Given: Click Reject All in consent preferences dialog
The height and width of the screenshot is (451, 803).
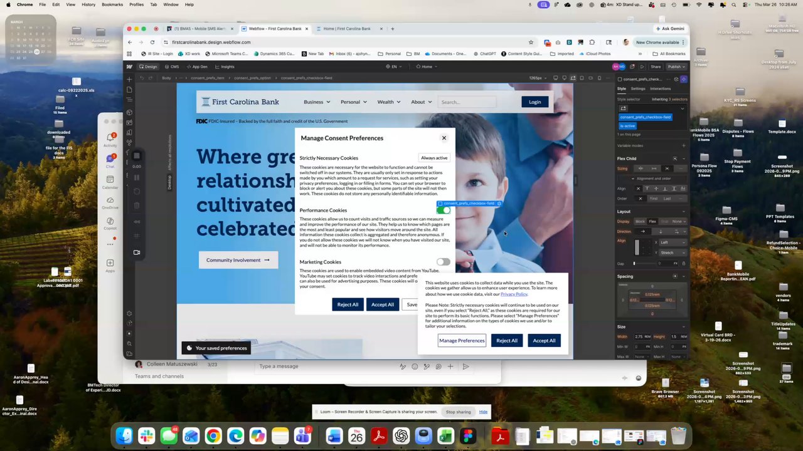Looking at the screenshot, I should 348,304.
